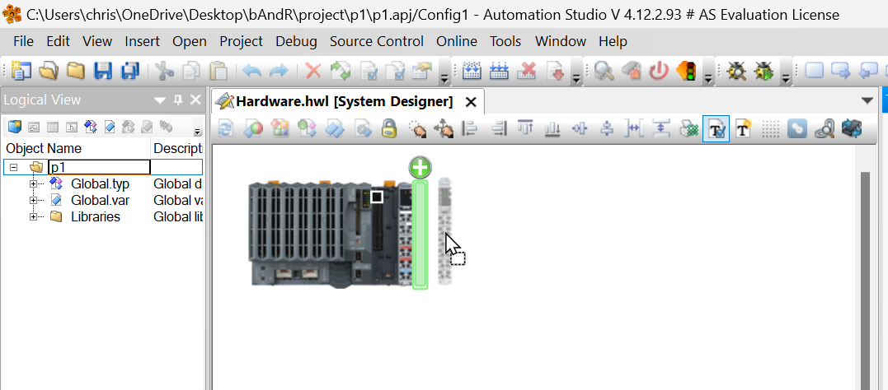Click the green plus add-module button
The height and width of the screenshot is (390, 888).
point(420,168)
